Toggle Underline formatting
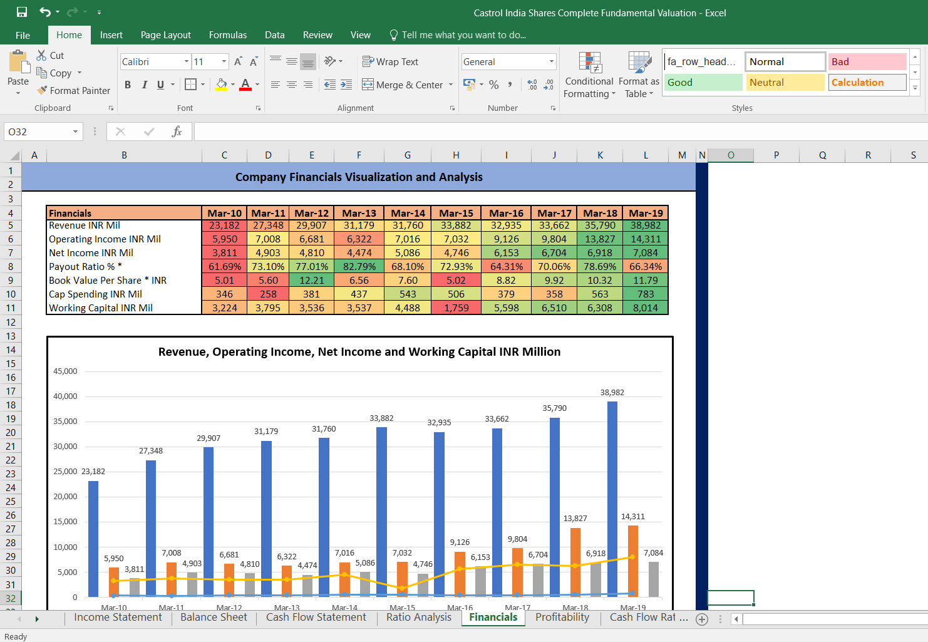This screenshot has width=928, height=642. [x=160, y=85]
